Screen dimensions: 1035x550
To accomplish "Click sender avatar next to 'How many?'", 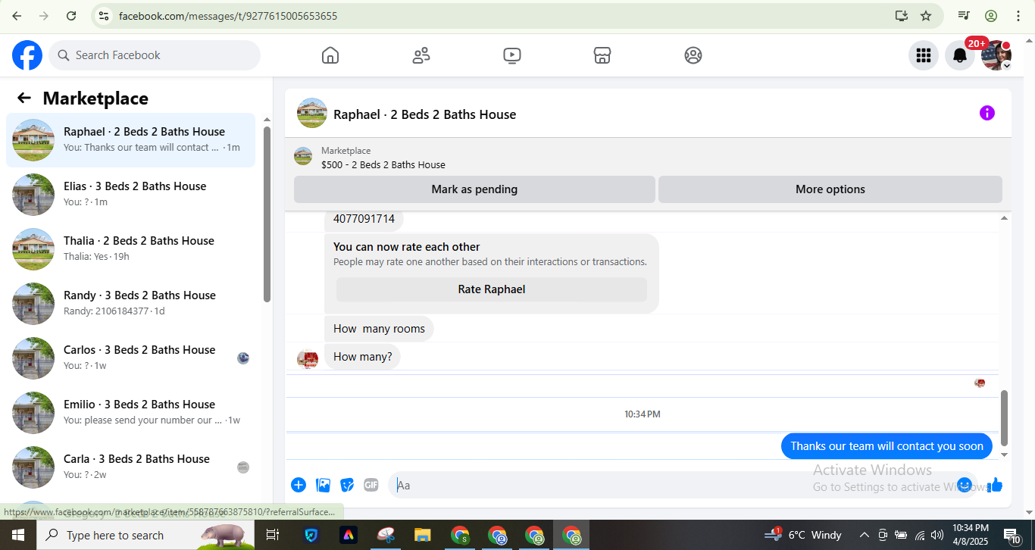I will pos(308,359).
